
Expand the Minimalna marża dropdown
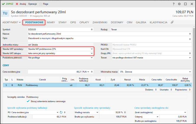(x=190, y=71)
